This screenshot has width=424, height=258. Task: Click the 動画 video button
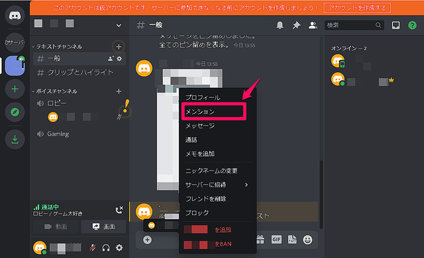click(x=56, y=226)
